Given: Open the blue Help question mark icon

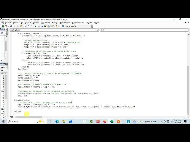Looking at the screenshot, I should (63, 26).
